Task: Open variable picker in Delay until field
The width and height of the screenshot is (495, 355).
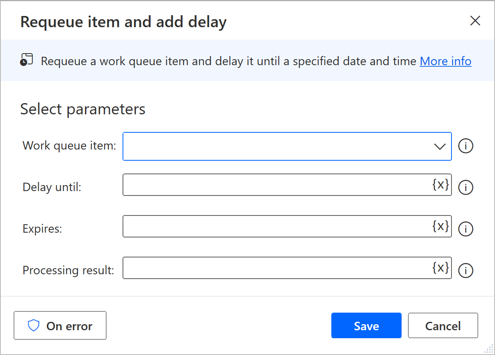Action: click(x=441, y=184)
